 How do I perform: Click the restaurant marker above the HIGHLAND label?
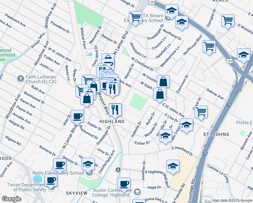click(x=115, y=110)
